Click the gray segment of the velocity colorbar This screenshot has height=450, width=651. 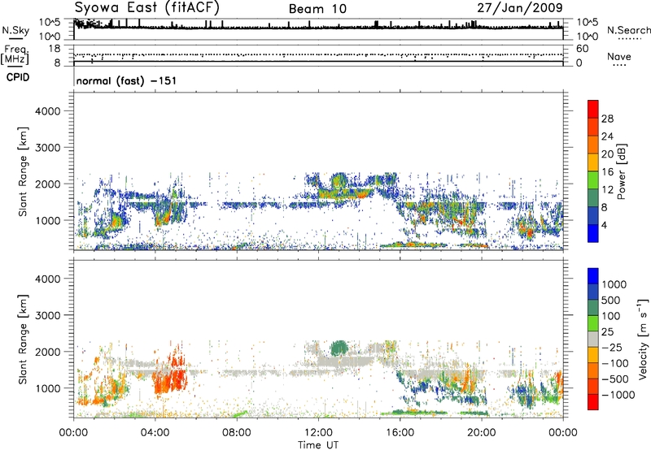click(x=593, y=339)
